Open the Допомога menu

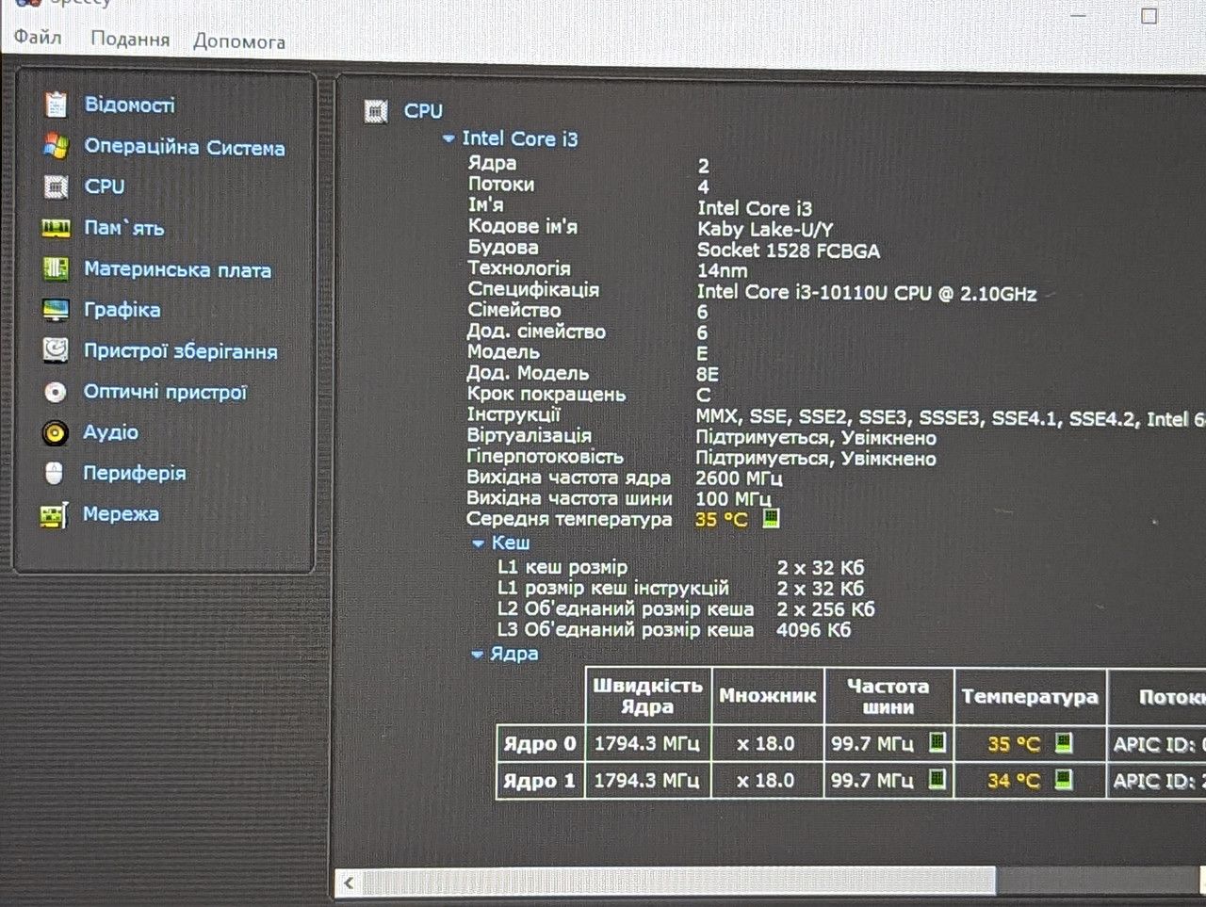click(x=239, y=41)
